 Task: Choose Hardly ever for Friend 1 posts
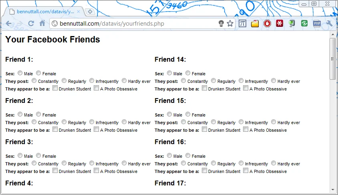124,80
